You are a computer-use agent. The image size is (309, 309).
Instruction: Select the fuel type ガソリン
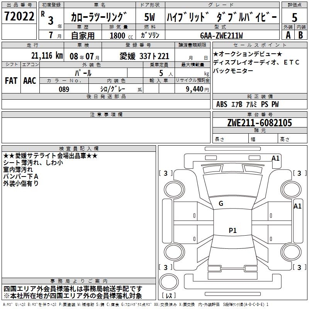[x=150, y=35]
